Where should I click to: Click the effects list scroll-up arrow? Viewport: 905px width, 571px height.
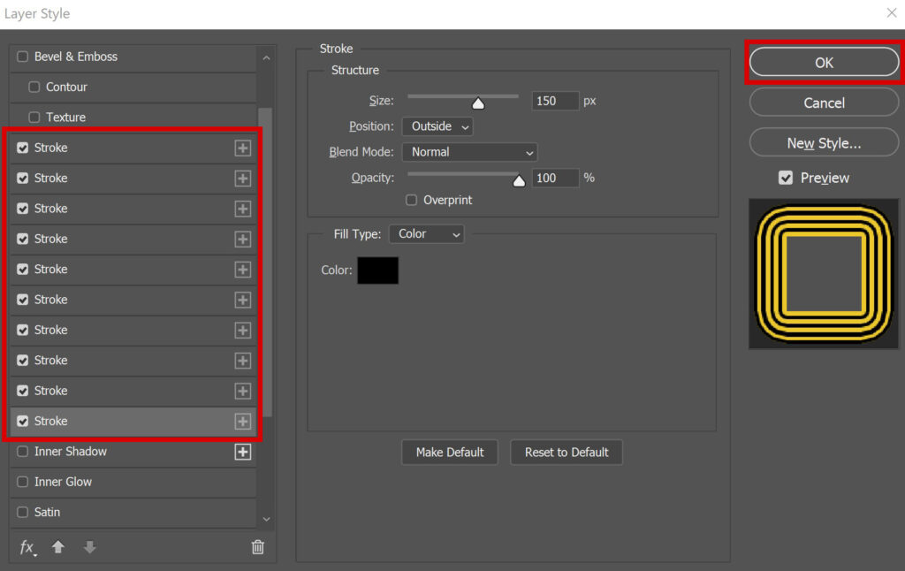[266, 57]
